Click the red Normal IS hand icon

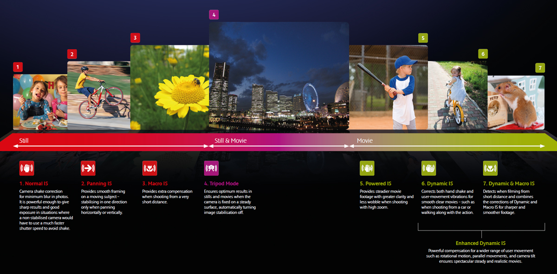point(26,168)
